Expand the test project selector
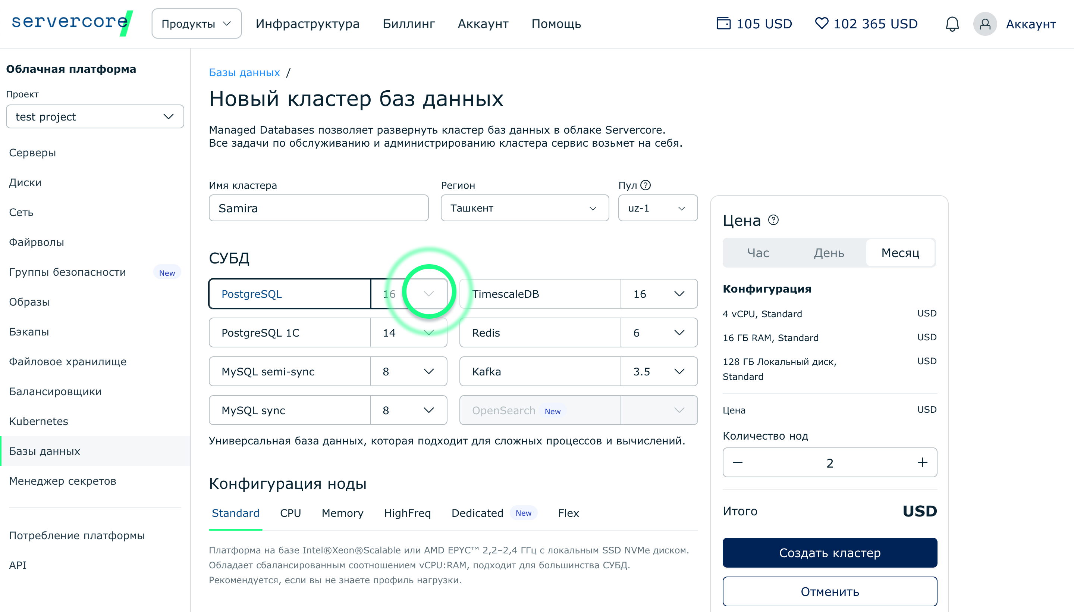Viewport: 1074px width, 612px height. coord(95,116)
